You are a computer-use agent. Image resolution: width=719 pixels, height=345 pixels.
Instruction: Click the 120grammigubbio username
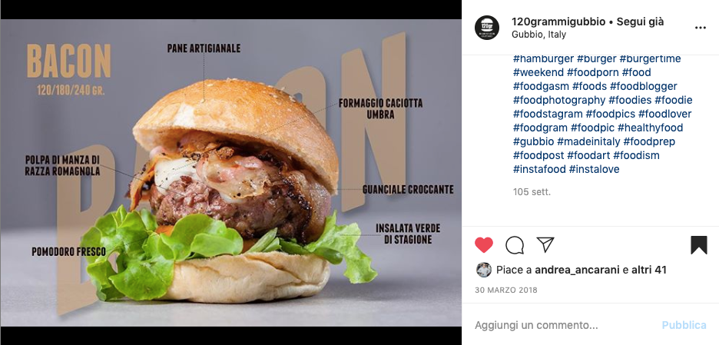(558, 22)
